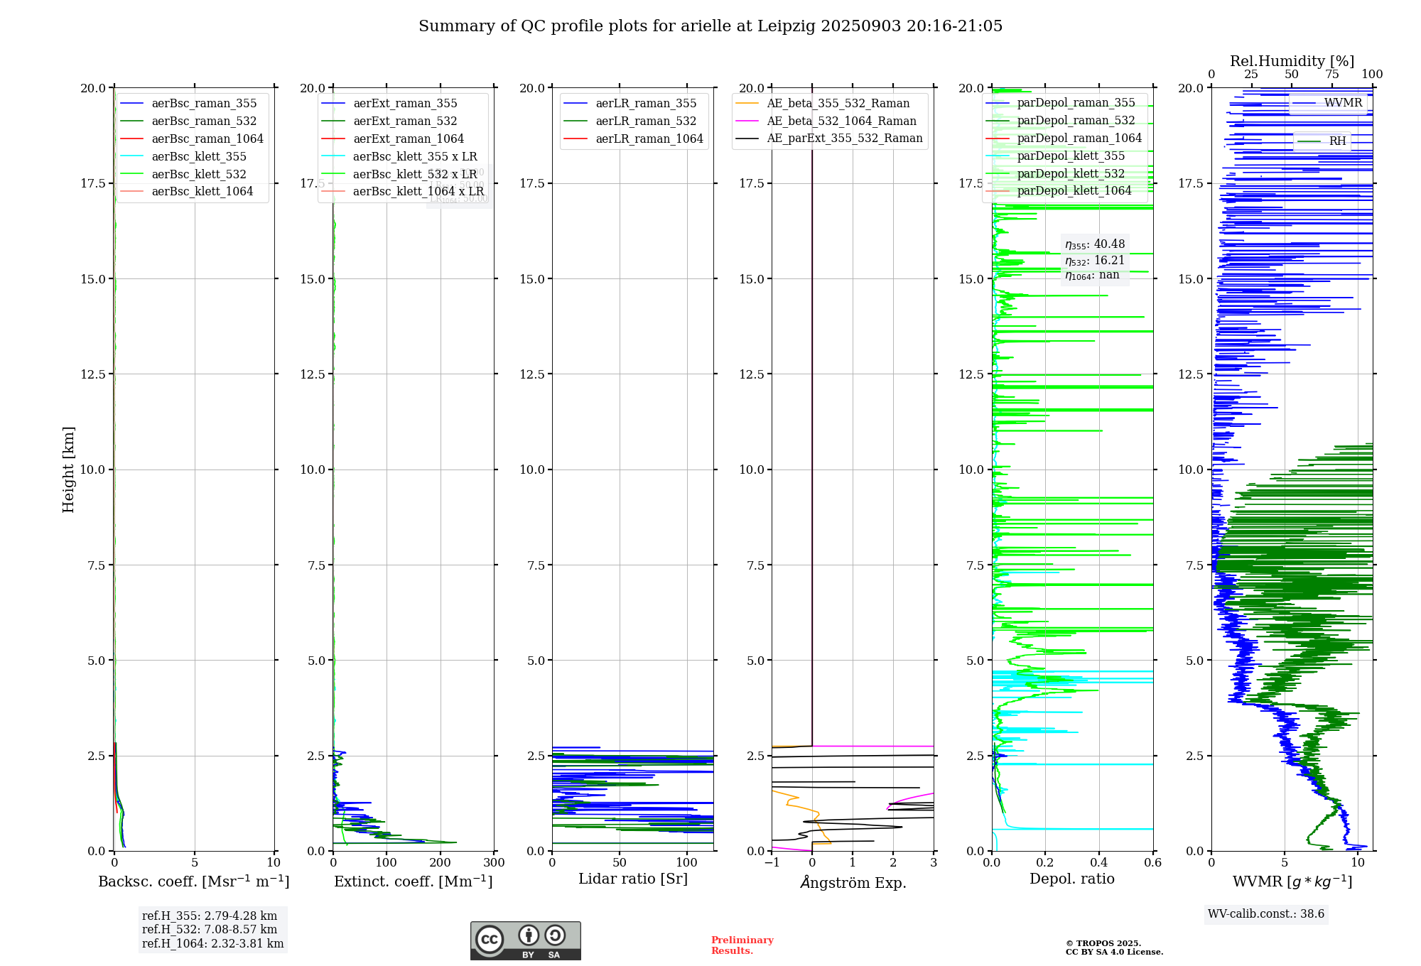Click the ShareAlike SA circular icon

click(x=555, y=935)
